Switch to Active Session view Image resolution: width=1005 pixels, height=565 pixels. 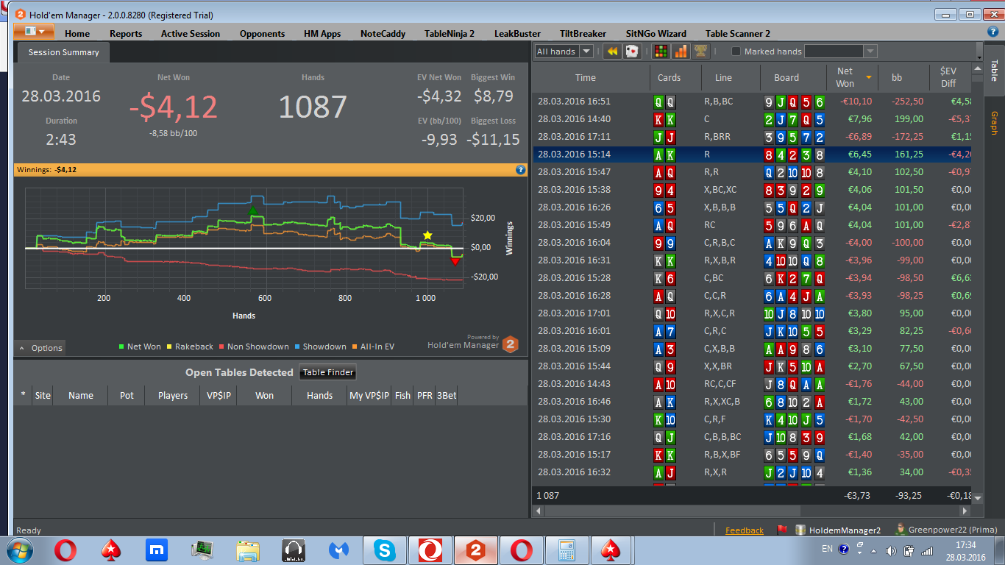191,33
